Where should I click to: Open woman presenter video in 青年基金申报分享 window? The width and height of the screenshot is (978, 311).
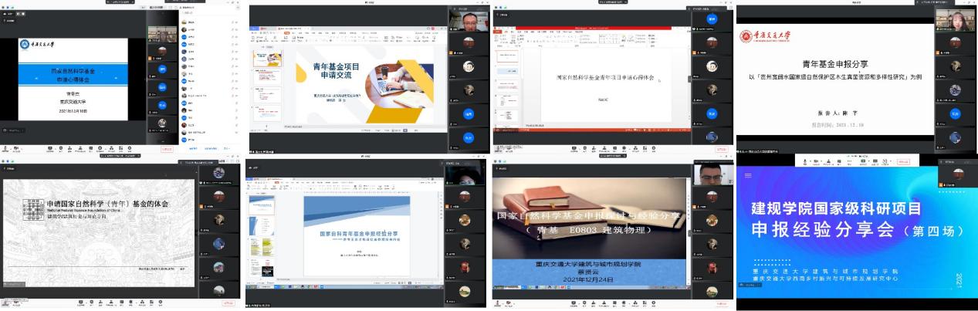tap(956, 19)
